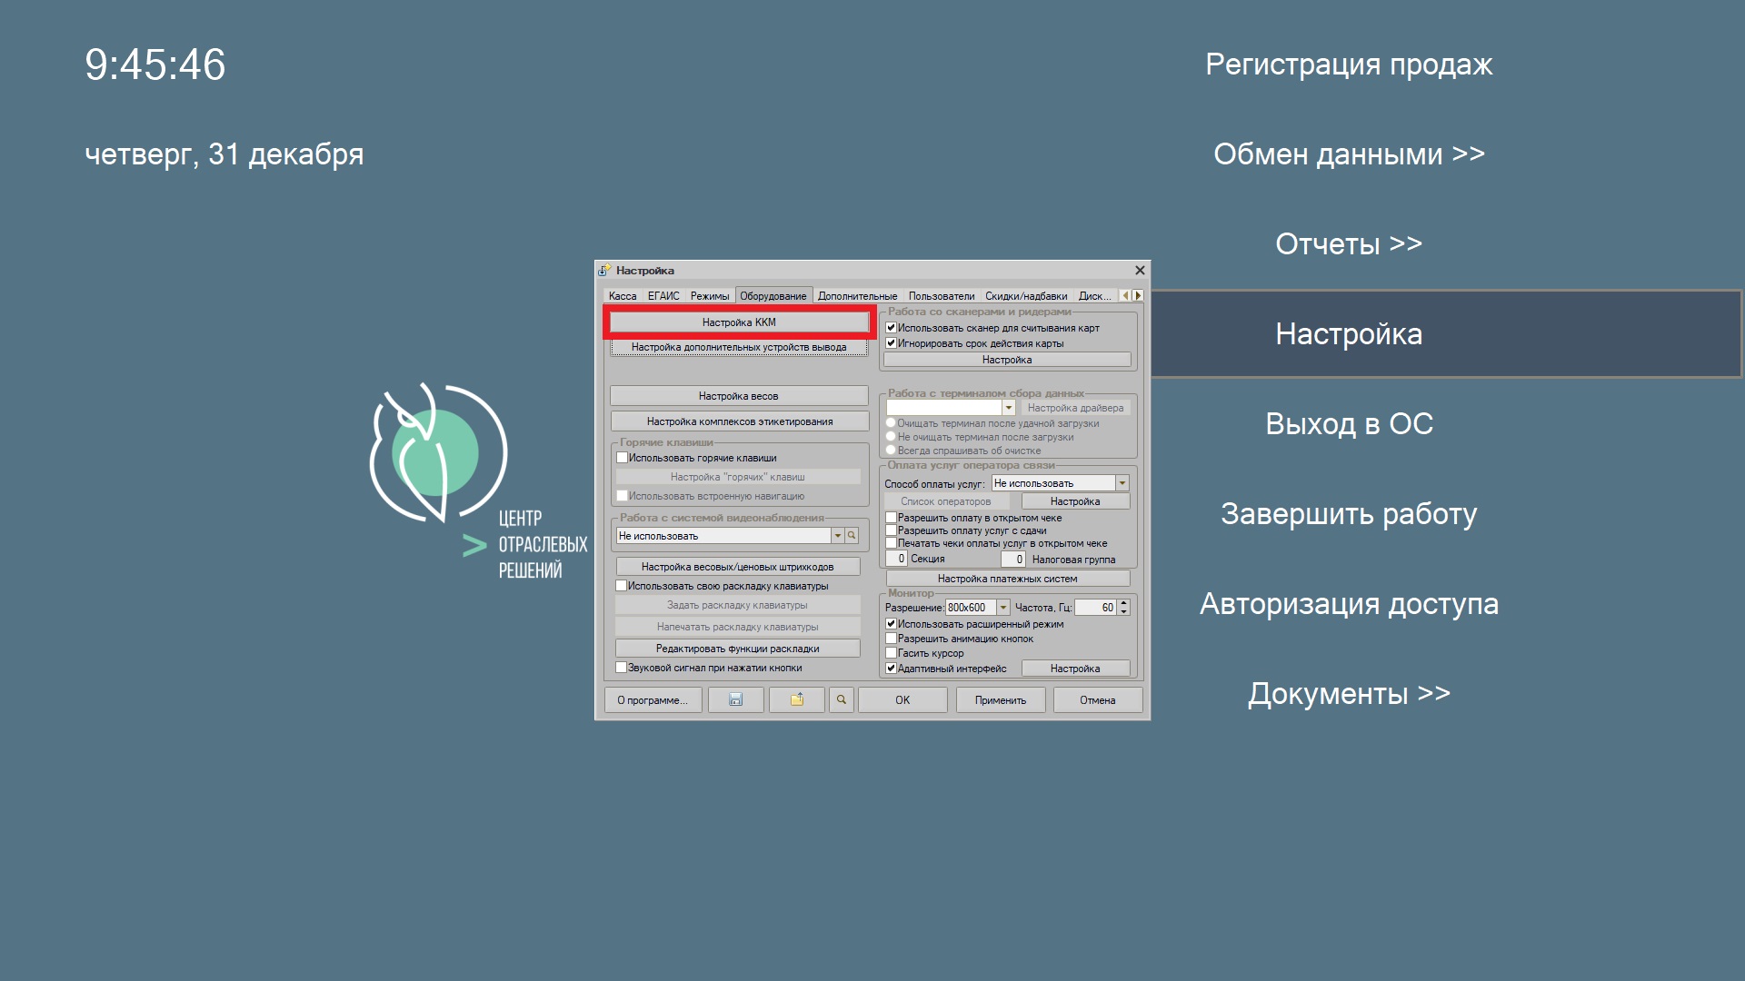Select Работа с терминалом сбора данных dropdown
1745x981 pixels.
pos(947,407)
